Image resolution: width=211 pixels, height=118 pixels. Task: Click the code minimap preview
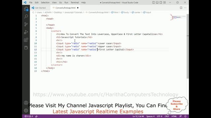(178, 17)
